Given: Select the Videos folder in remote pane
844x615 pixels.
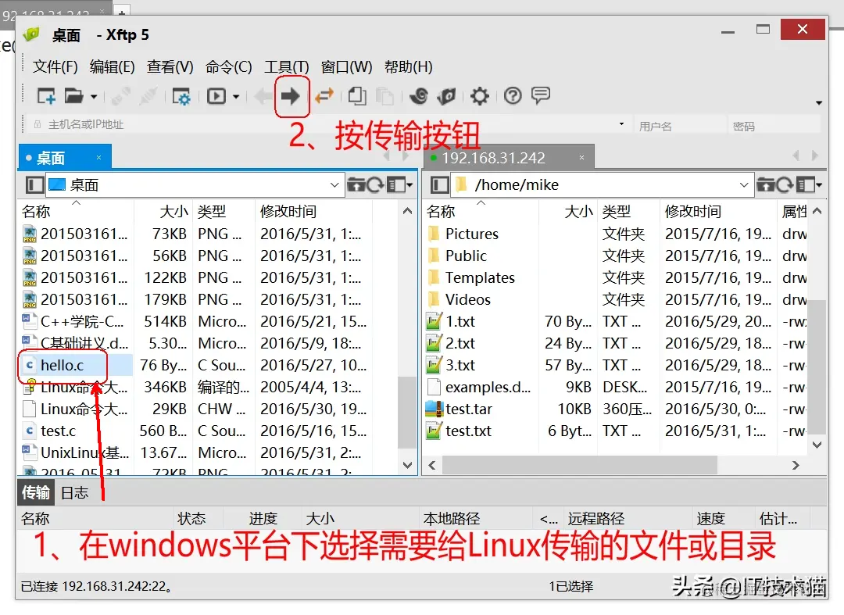Looking at the screenshot, I should tap(468, 300).
